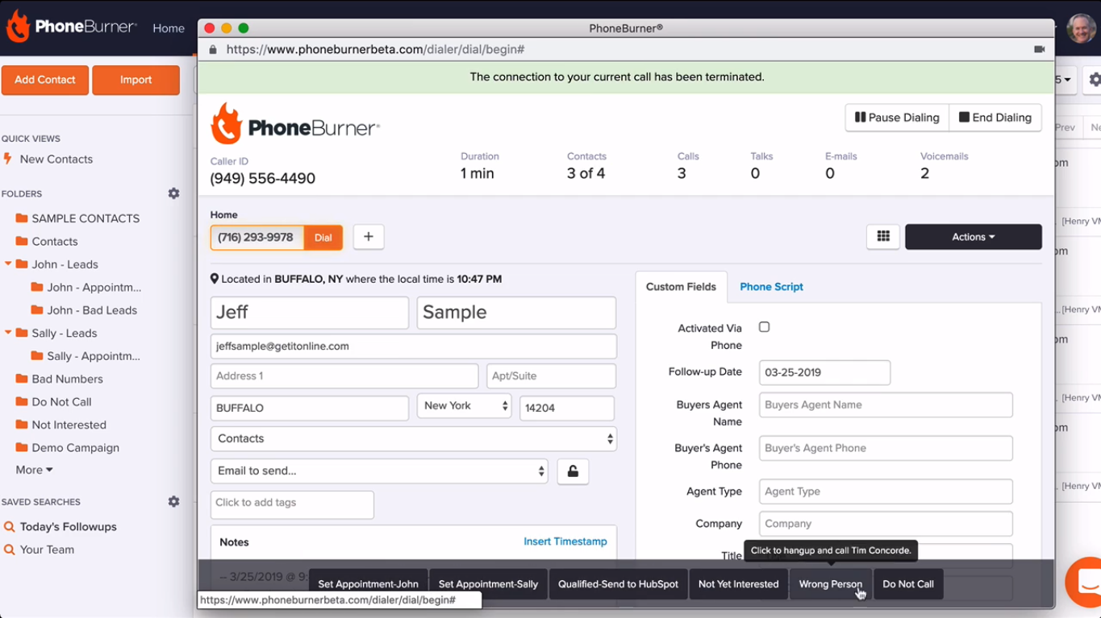Click Set Appointment-Sally disposition
This screenshot has height=618, width=1101.
tap(488, 584)
